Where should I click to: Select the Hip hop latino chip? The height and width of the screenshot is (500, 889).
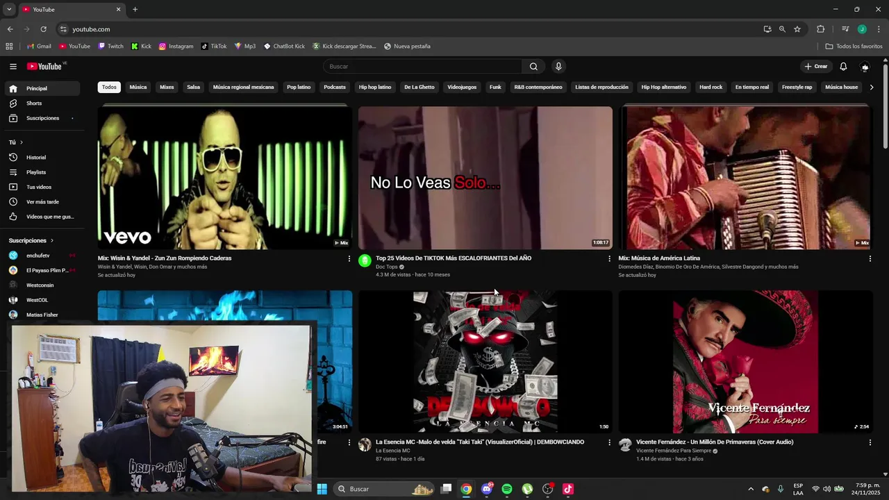coord(375,87)
